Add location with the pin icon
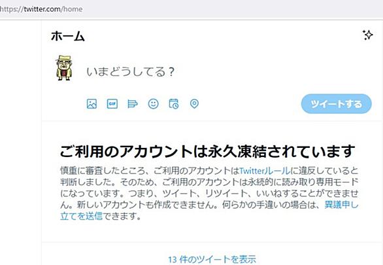383x265 pixels. 194,104
